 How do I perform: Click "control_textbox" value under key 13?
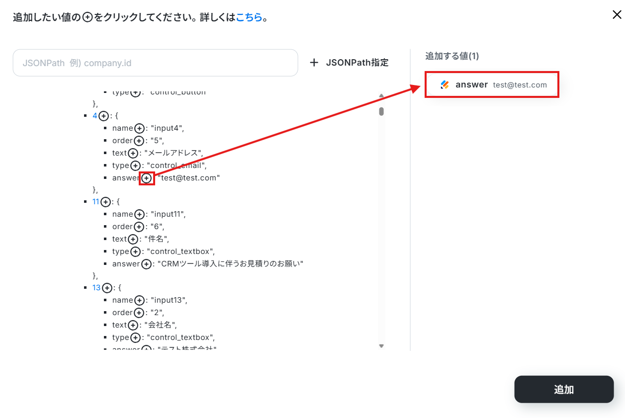[x=180, y=337]
